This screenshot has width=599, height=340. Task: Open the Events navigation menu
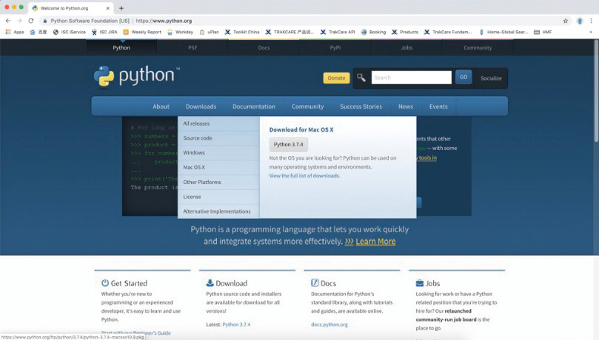438,106
